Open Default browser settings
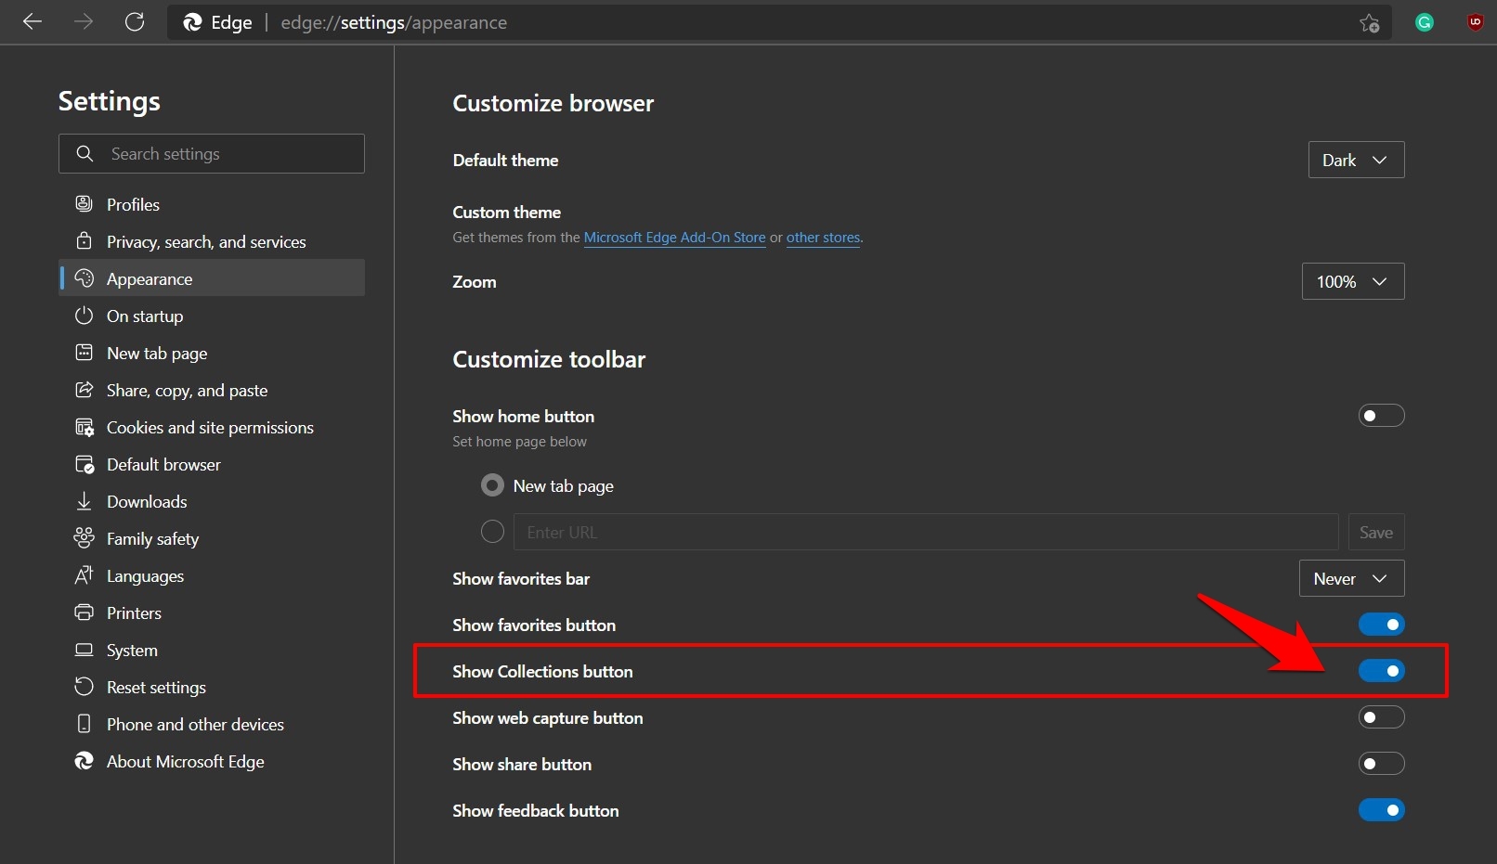 (212, 464)
